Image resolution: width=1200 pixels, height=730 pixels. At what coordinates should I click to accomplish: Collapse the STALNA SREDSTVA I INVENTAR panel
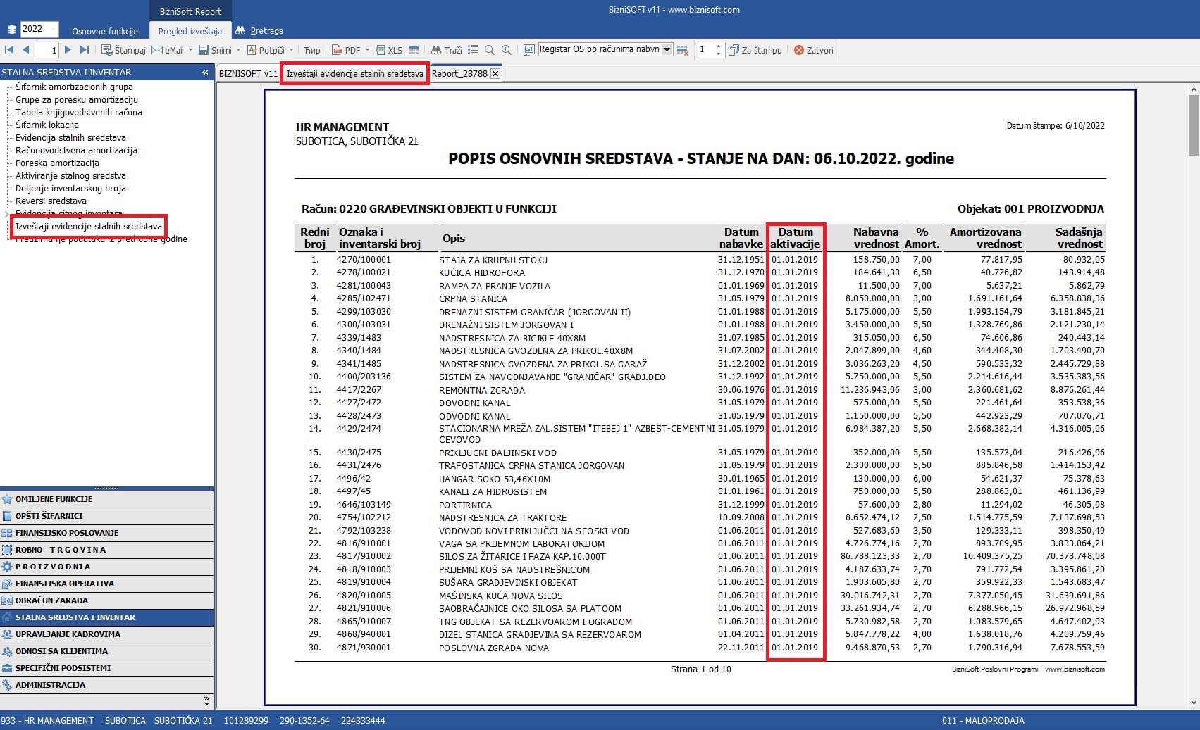click(205, 72)
